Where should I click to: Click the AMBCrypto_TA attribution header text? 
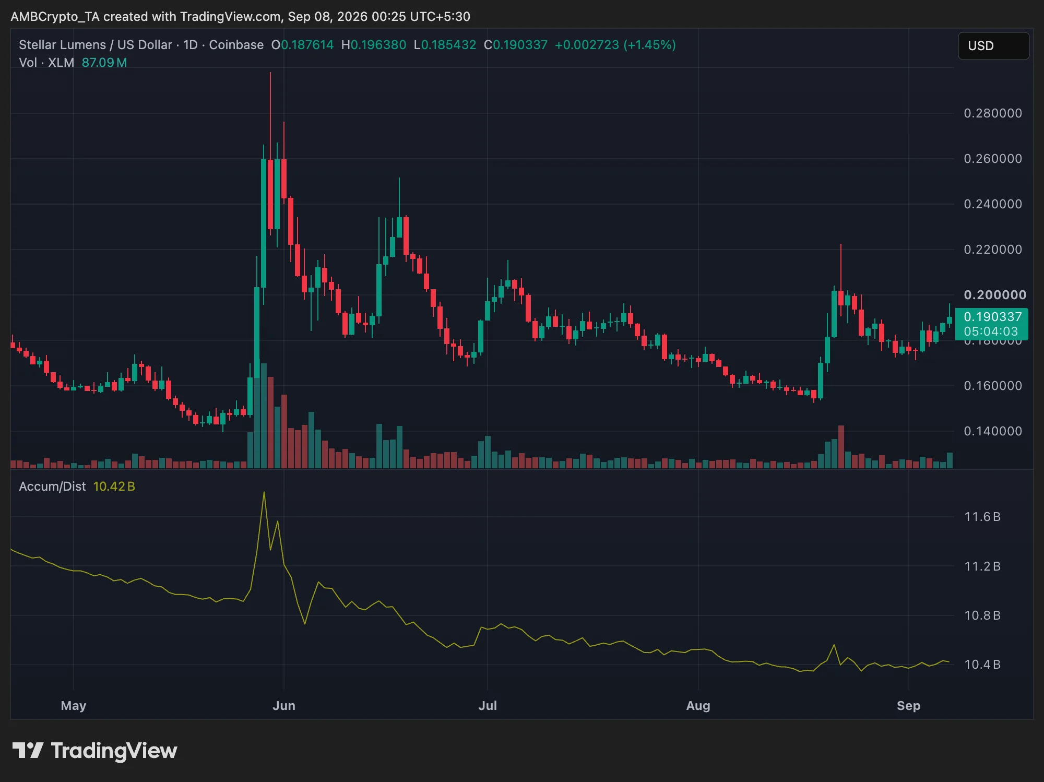coord(240,17)
